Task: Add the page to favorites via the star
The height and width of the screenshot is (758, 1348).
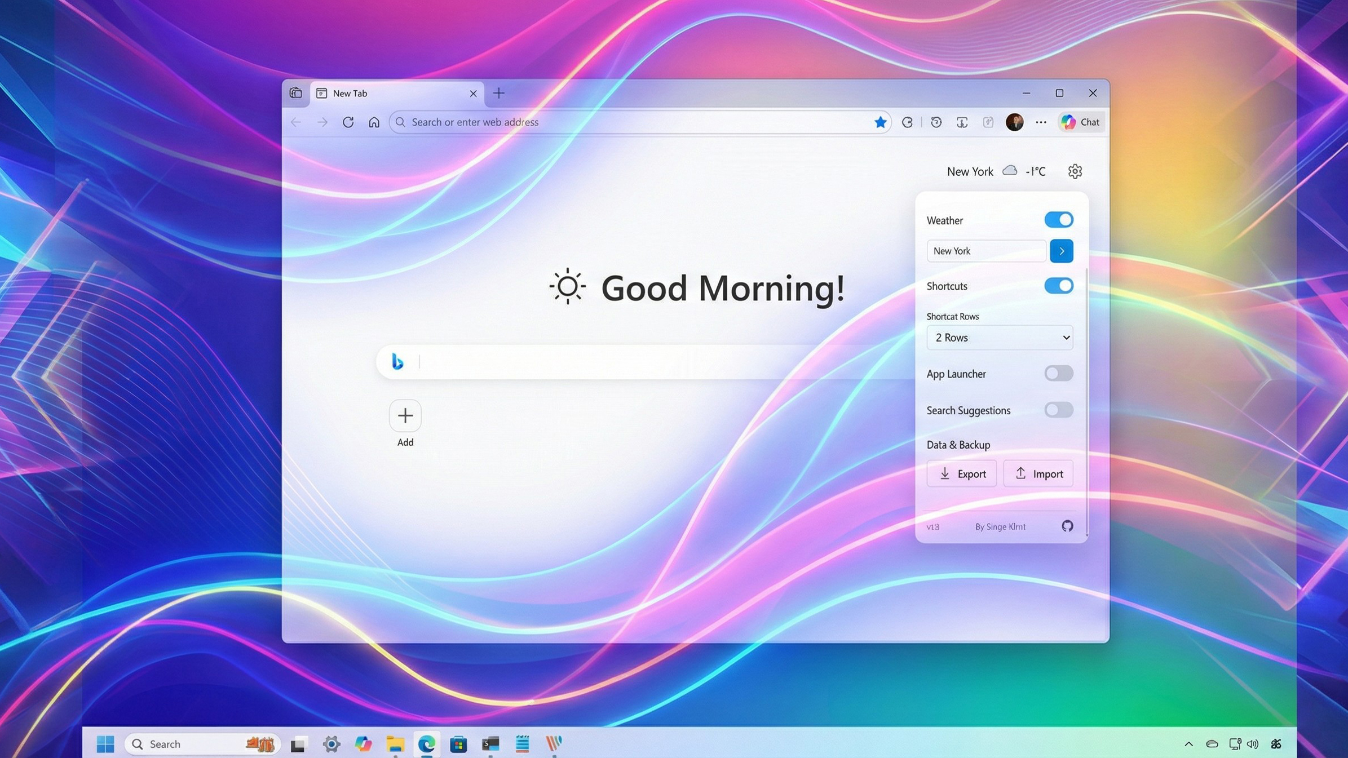Action: [x=881, y=122]
